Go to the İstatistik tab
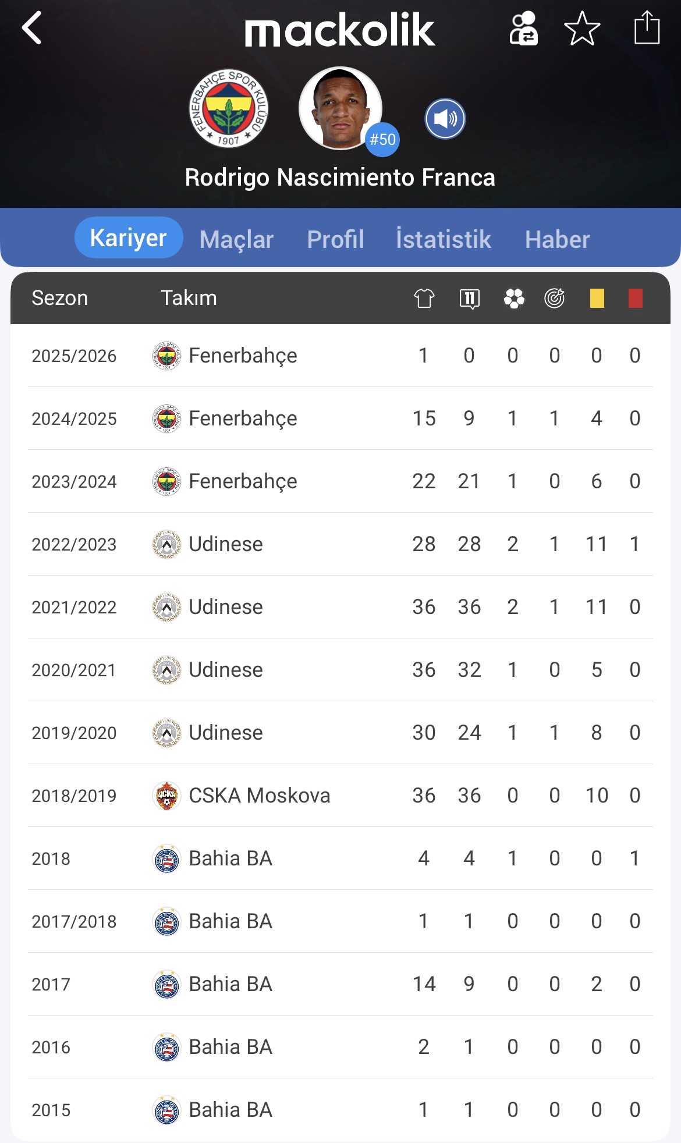 tap(444, 239)
